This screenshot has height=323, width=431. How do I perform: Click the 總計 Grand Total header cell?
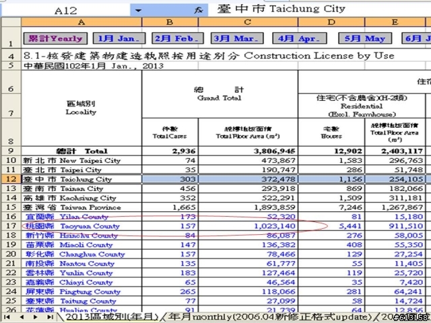(x=220, y=94)
